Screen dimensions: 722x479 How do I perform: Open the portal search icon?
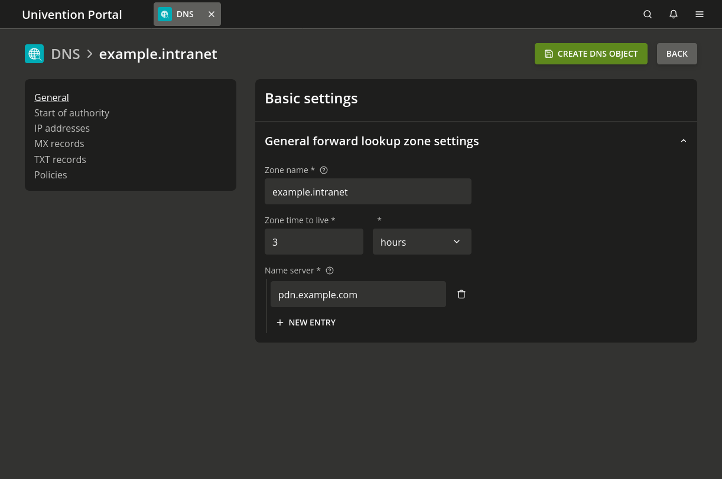point(648,14)
